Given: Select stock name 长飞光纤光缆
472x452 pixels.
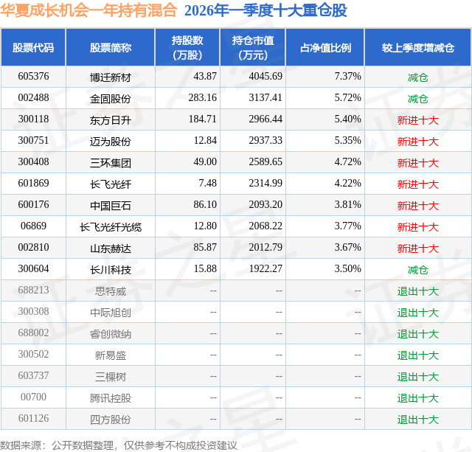Looking at the screenshot, I should click(x=111, y=227).
